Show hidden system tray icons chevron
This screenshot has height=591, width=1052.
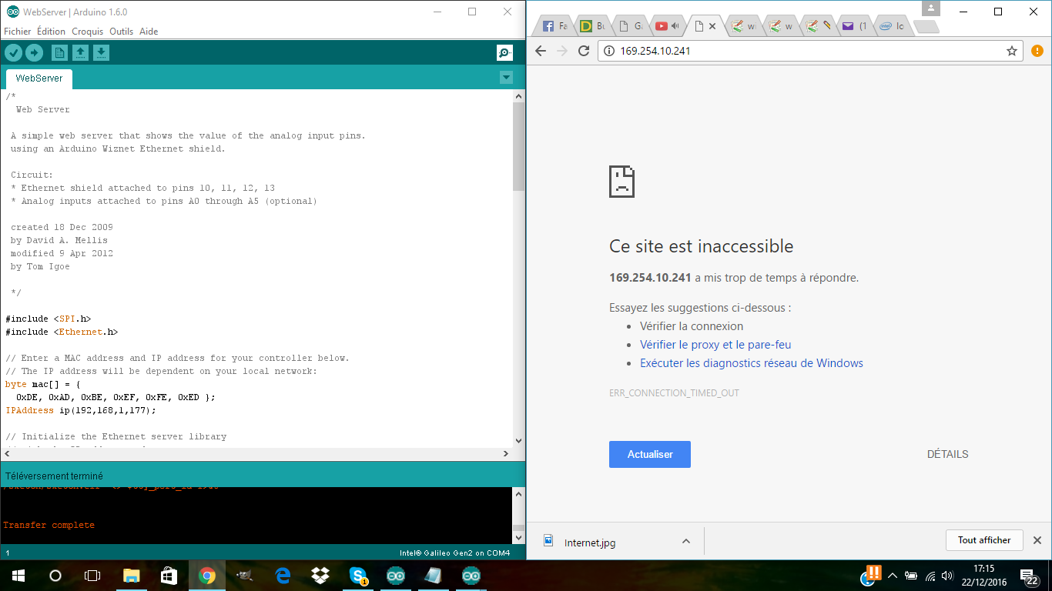(893, 576)
